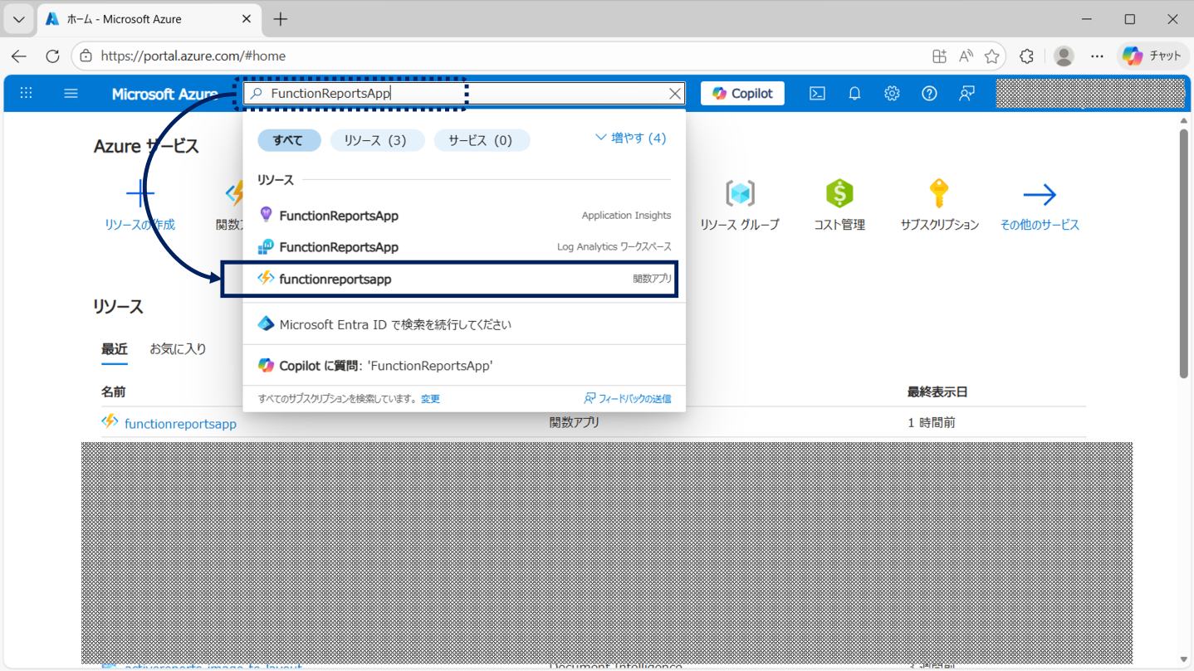The width and height of the screenshot is (1194, 671).
Task: Open その他のサービス arrow
Action: click(1040, 195)
